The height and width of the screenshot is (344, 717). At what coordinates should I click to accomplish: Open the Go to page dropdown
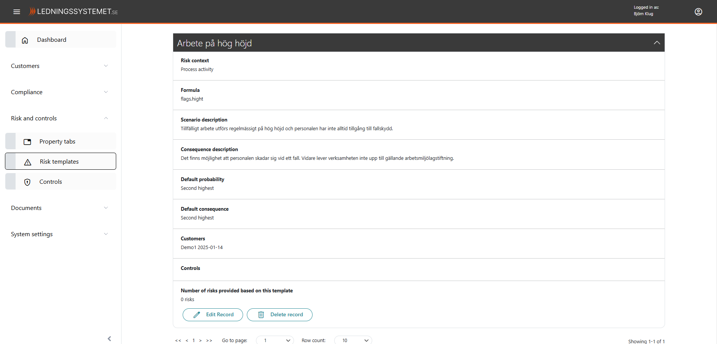[275, 340]
